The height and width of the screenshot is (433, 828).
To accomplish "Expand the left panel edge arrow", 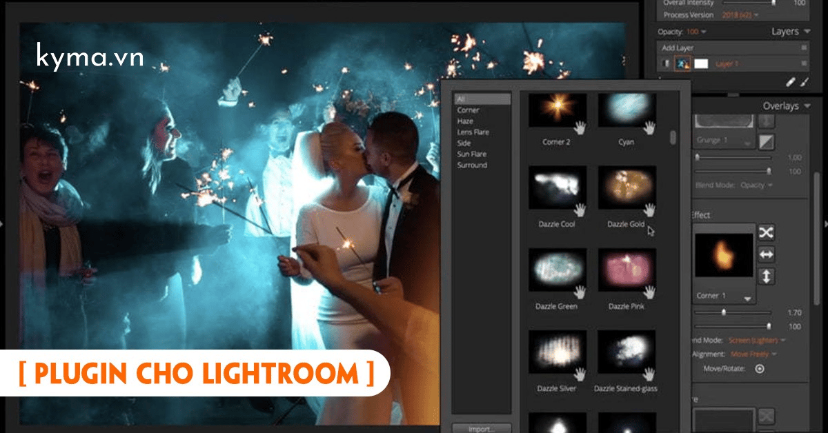I will coord(2,223).
